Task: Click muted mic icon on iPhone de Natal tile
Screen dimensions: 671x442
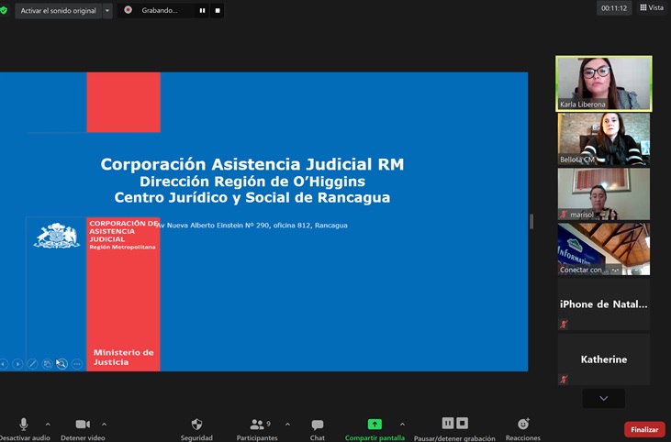Action: click(x=564, y=325)
